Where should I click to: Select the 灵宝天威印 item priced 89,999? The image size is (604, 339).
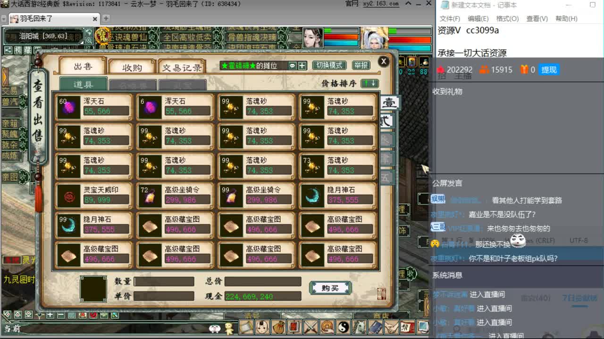click(94, 195)
